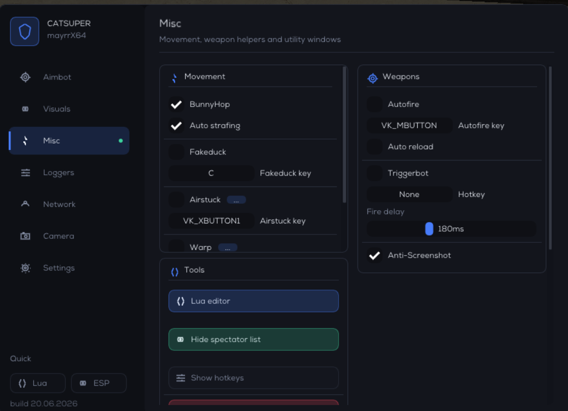Click Hide spectator list button

[x=254, y=339]
